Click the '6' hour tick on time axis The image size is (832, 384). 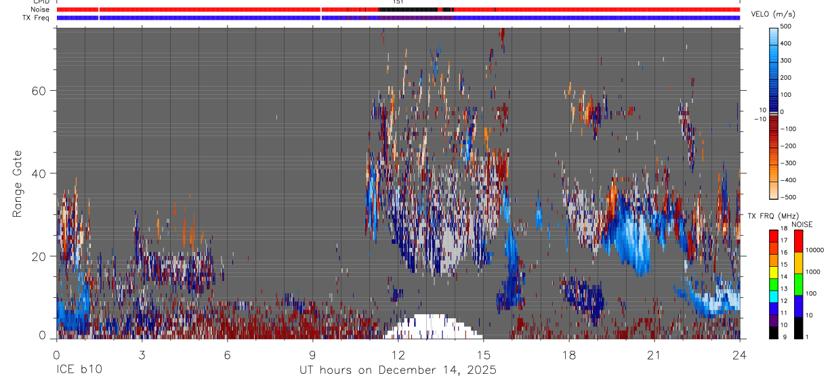(x=227, y=355)
